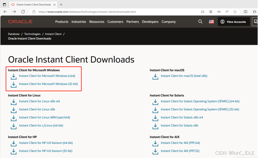Open split screen icon in toolbar
Viewport: 258px width, 158px height.
(246, 12)
